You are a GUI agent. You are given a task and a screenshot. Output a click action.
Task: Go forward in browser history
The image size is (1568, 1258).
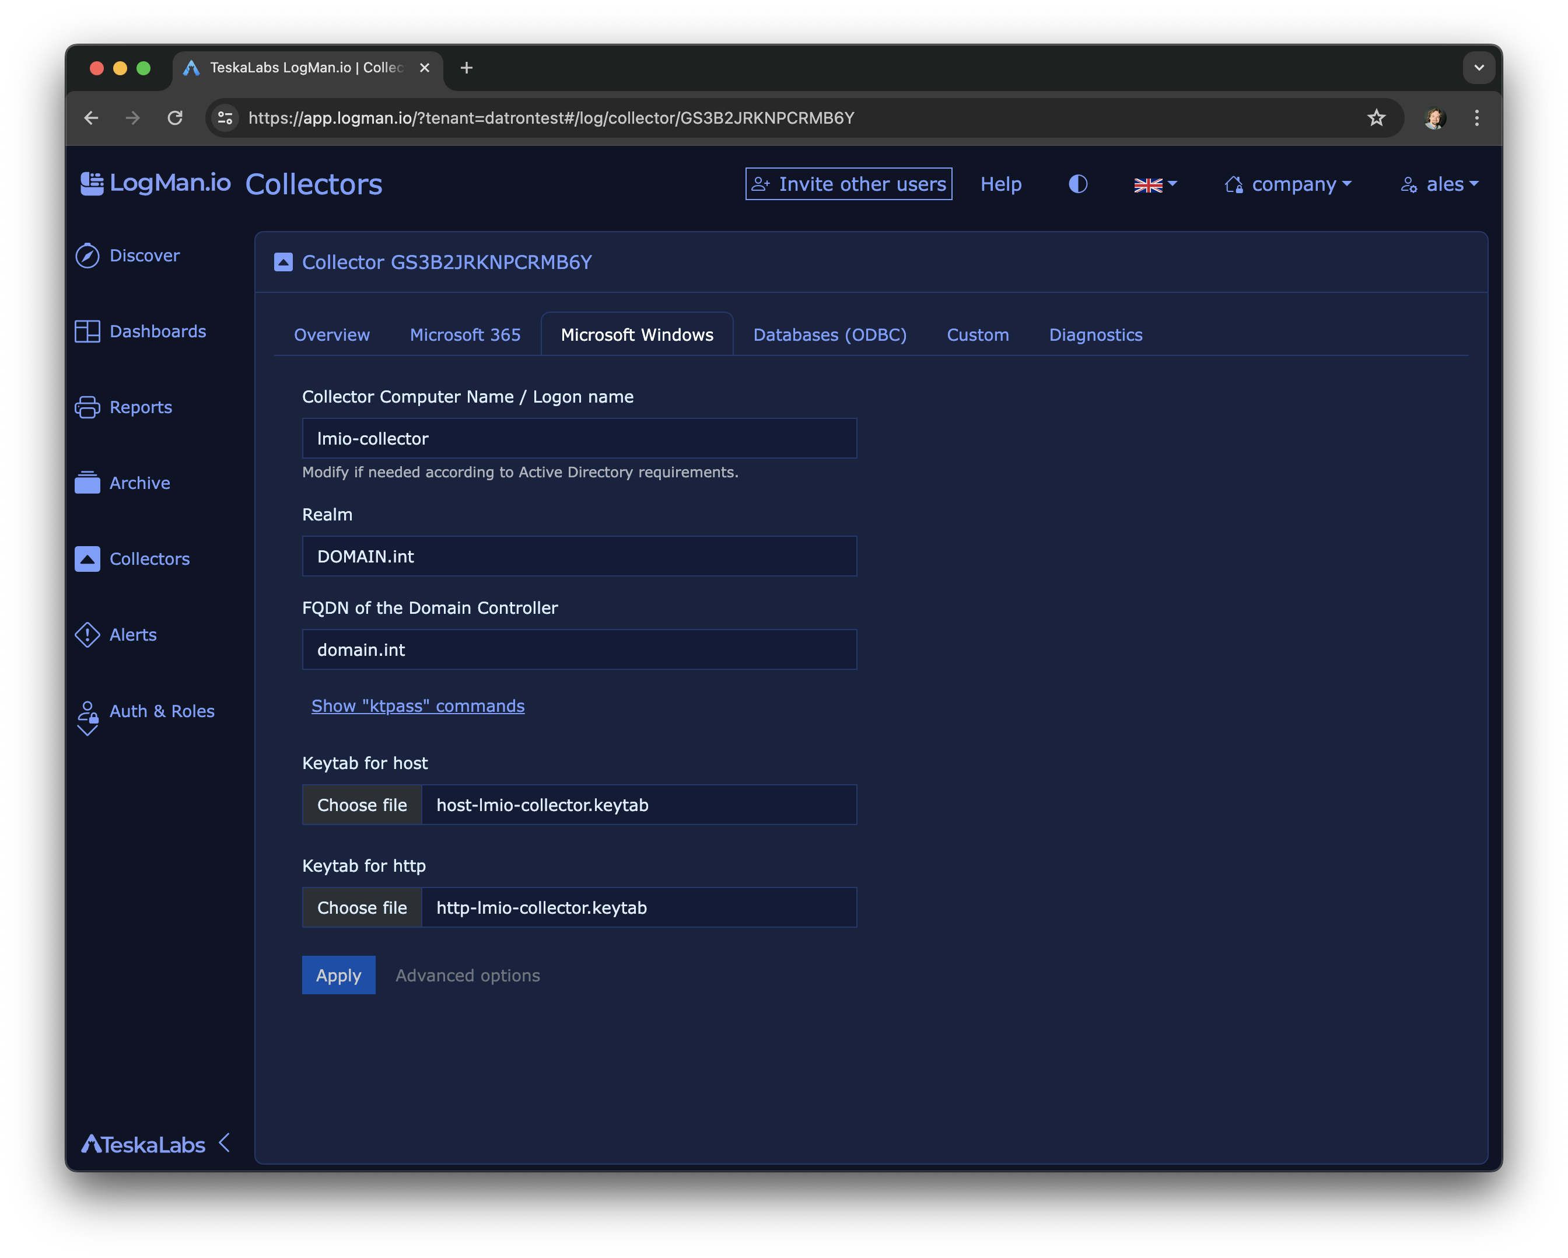[132, 118]
